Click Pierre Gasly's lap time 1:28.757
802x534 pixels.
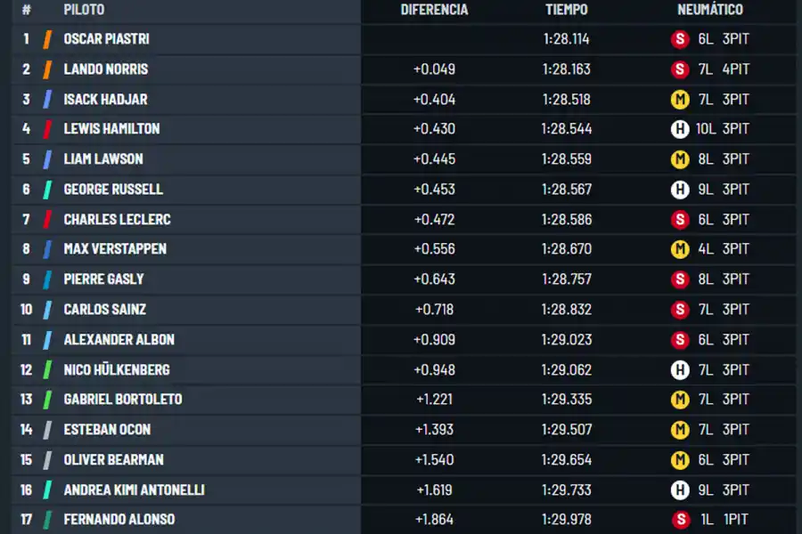(566, 279)
